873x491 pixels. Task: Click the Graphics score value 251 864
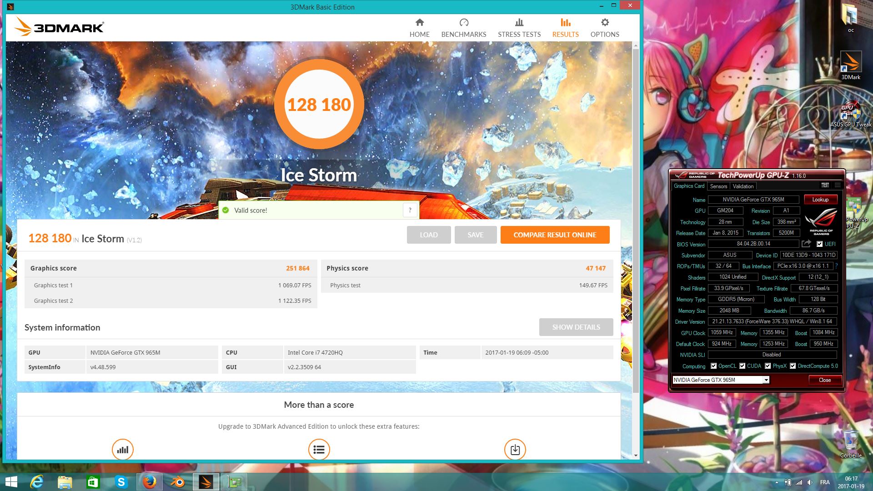297,268
